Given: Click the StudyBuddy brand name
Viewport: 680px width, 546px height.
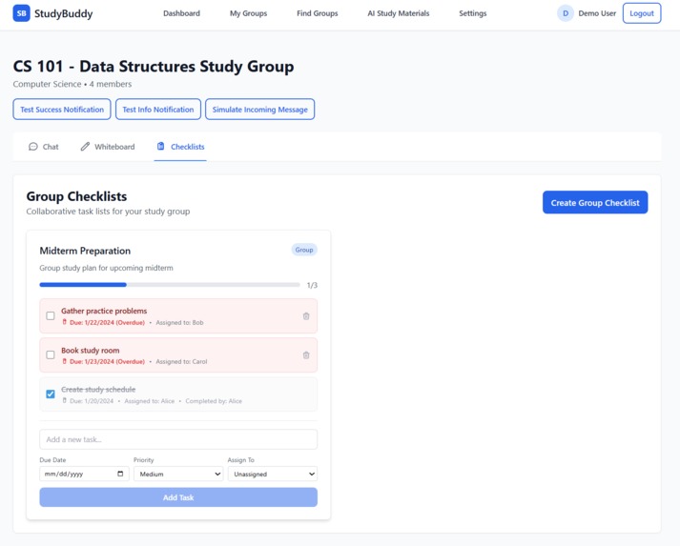Looking at the screenshot, I should click(x=63, y=13).
